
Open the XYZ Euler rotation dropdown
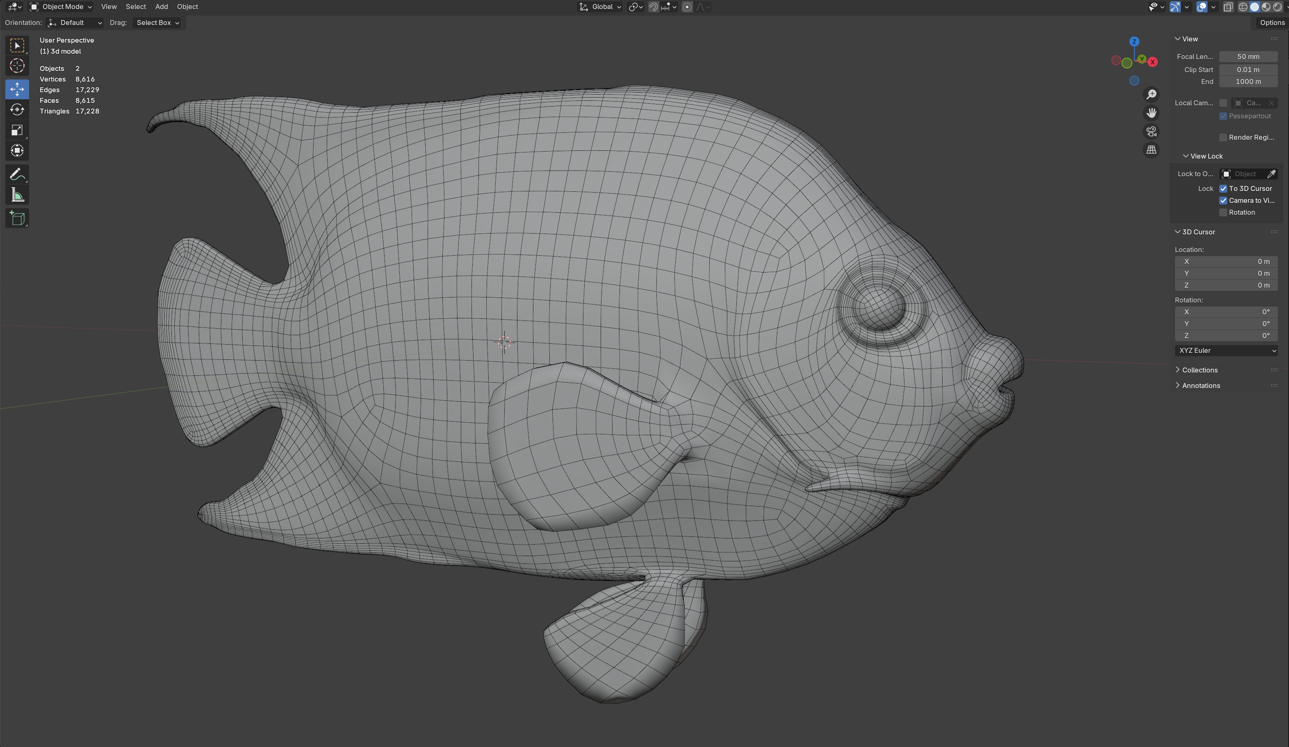(x=1226, y=351)
